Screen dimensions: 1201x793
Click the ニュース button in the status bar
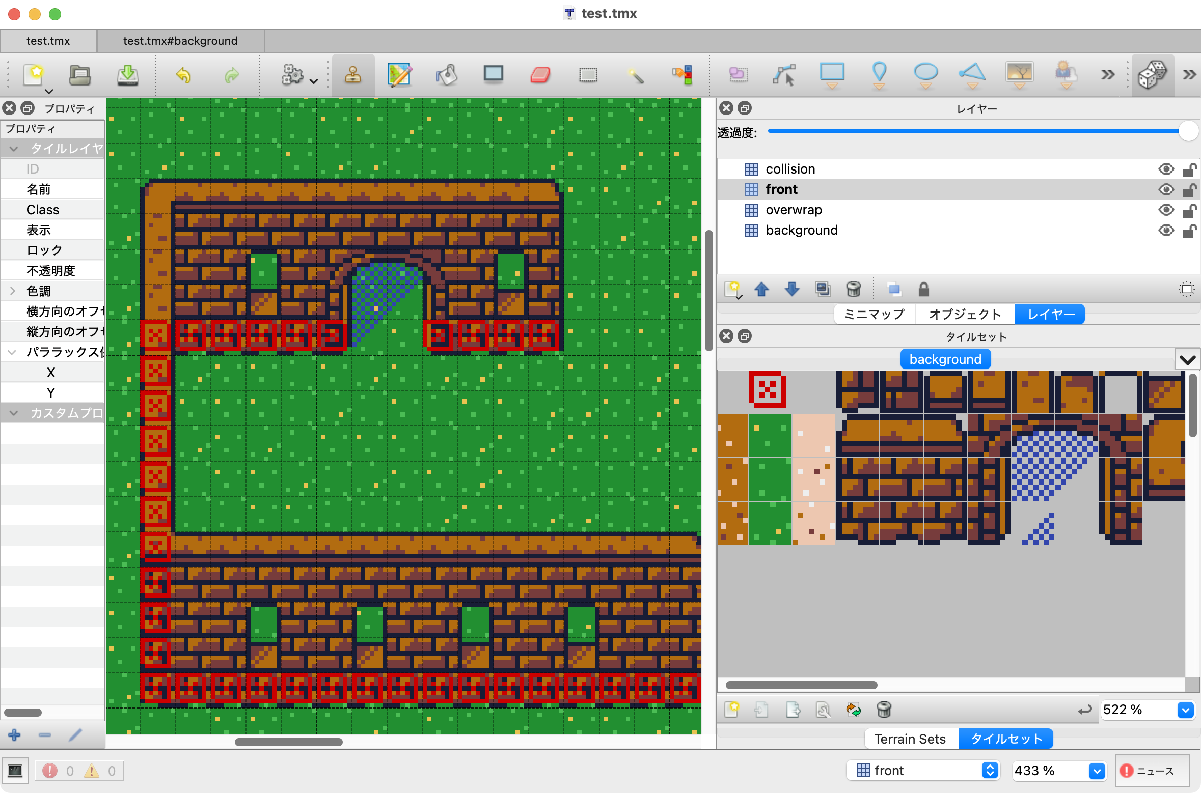(x=1153, y=771)
